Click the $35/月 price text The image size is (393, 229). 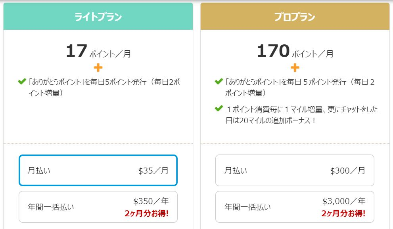(153, 171)
